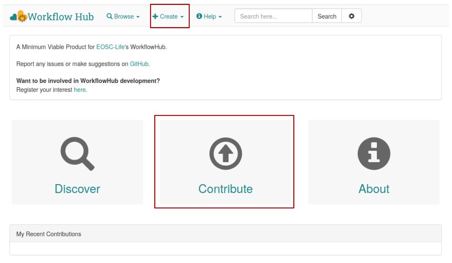Go to the Workflow Hub home title
The image size is (452, 263).
click(61, 17)
